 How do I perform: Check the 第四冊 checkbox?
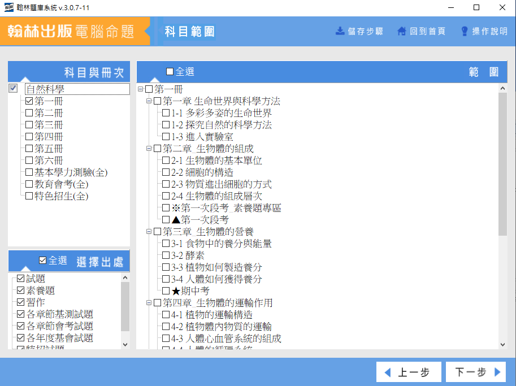(29, 137)
